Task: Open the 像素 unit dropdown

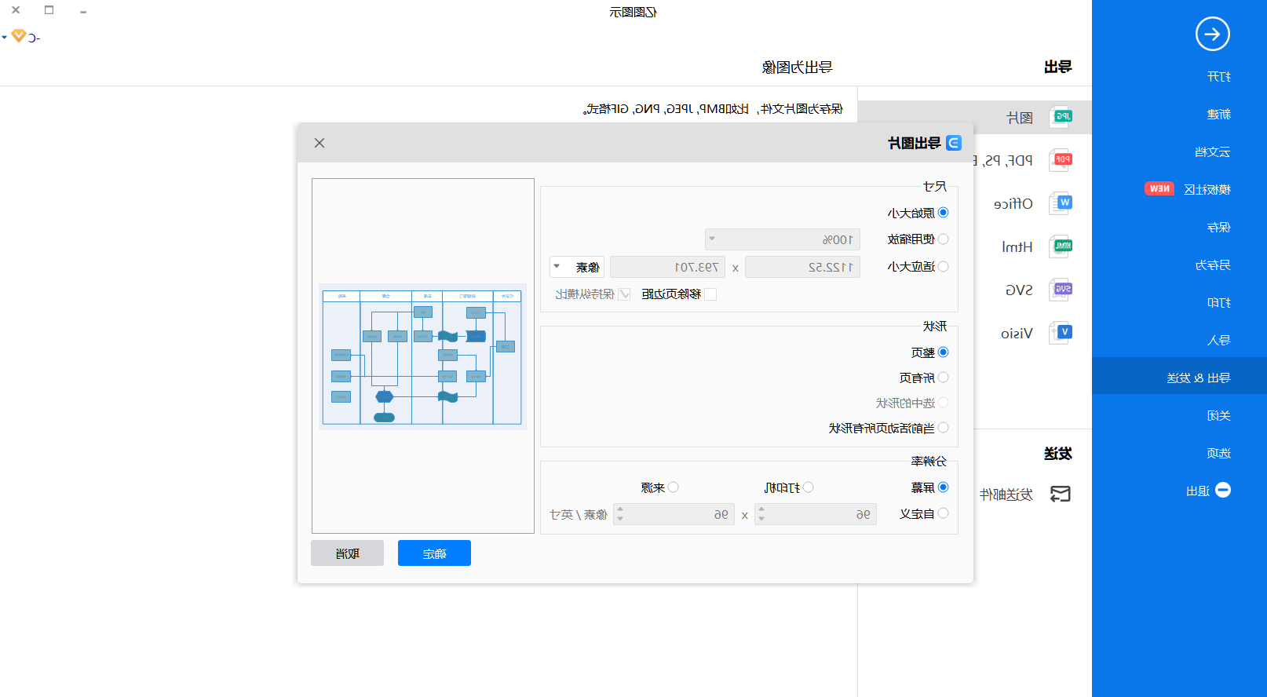Action: point(577,267)
